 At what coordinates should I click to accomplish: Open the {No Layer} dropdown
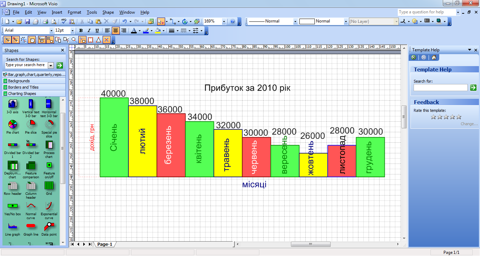[x=396, y=21]
